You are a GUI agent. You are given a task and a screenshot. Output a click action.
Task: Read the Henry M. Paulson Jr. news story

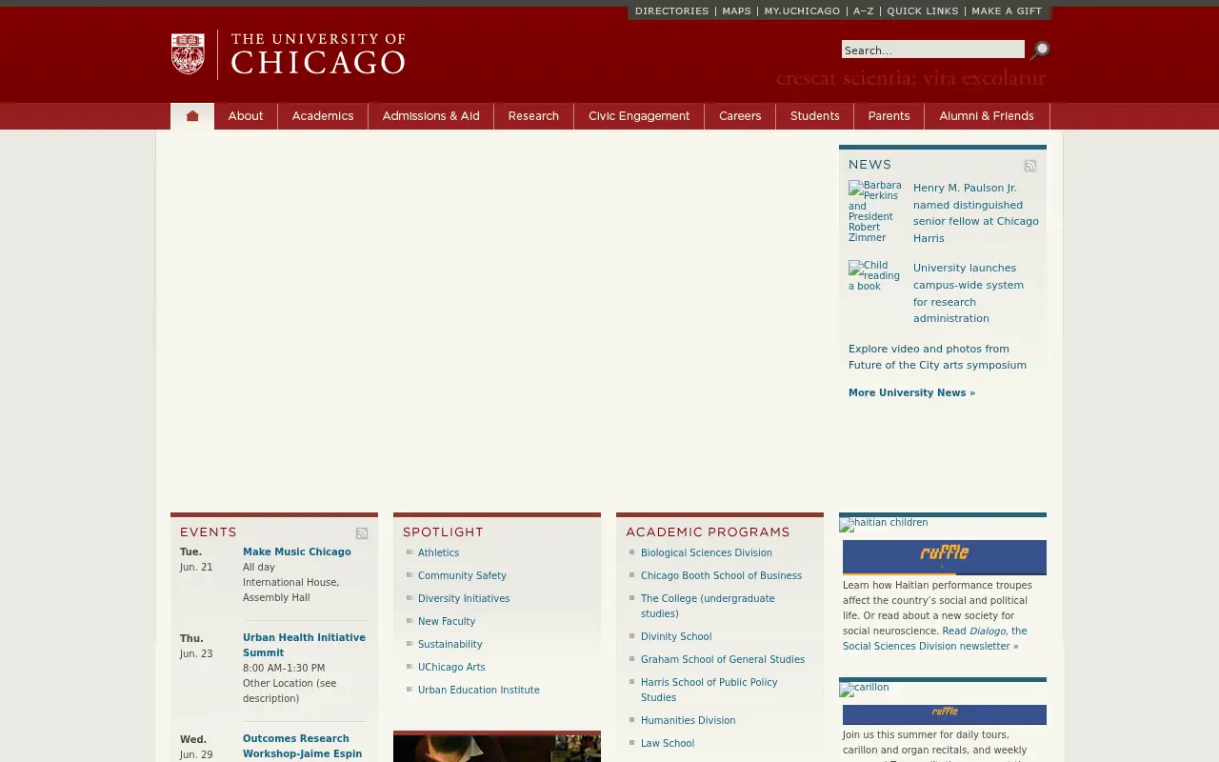pyautogui.click(x=976, y=213)
